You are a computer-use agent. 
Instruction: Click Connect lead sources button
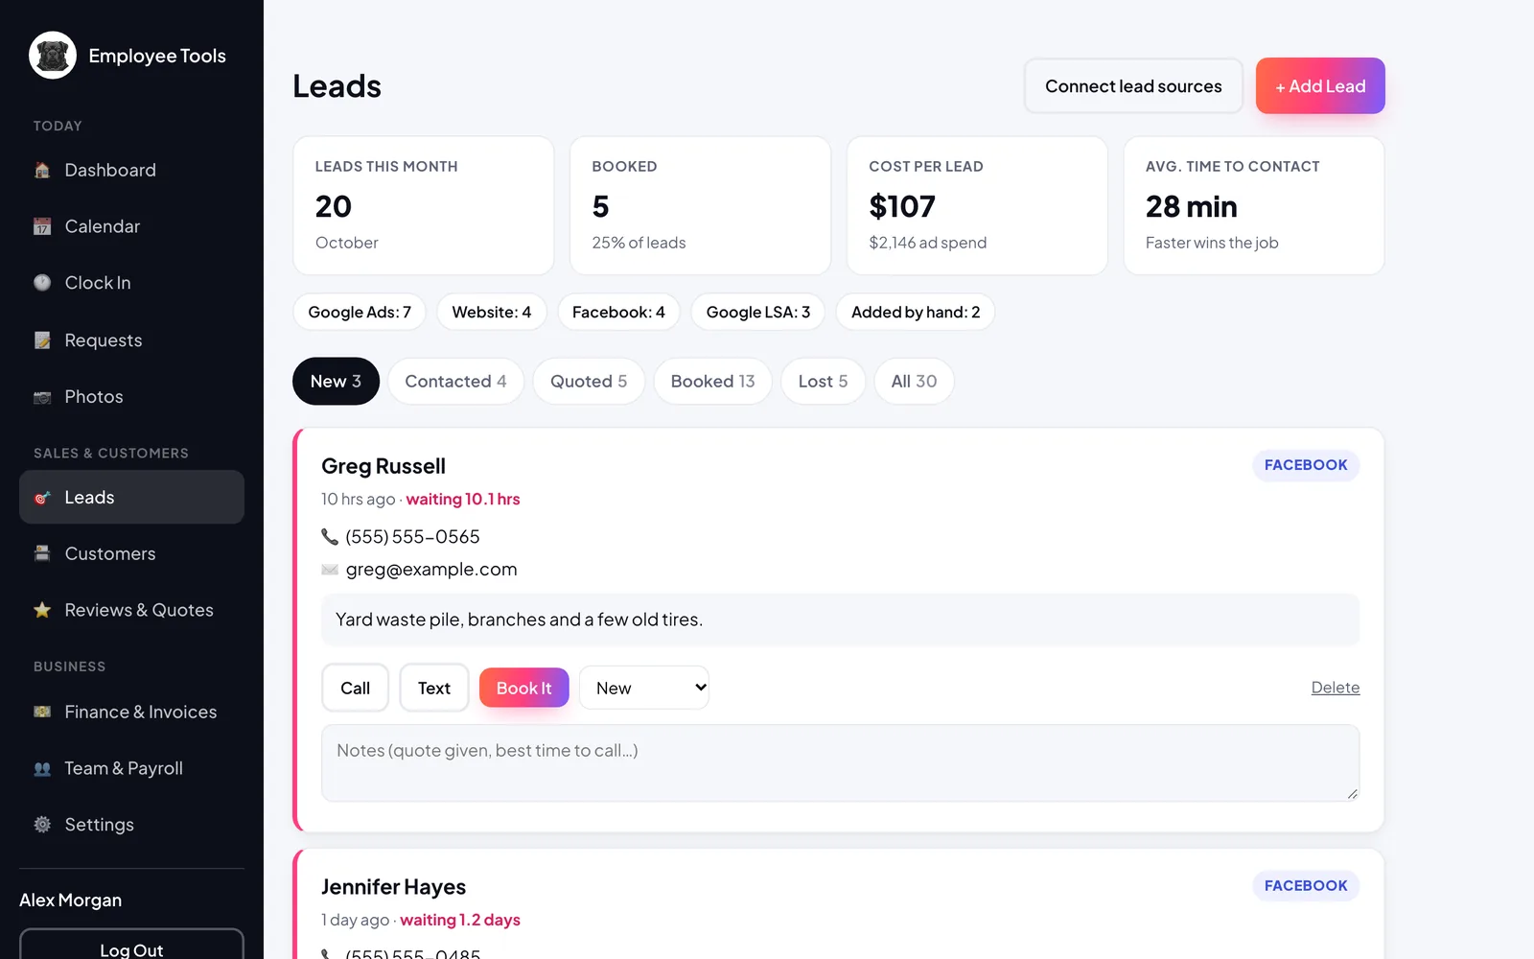[1133, 86]
